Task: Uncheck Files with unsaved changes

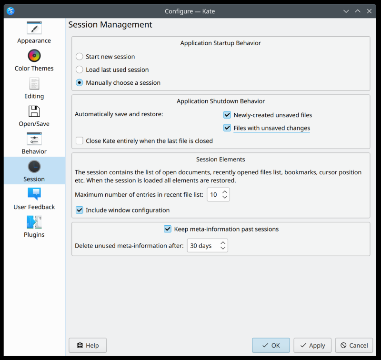Action: coord(227,128)
